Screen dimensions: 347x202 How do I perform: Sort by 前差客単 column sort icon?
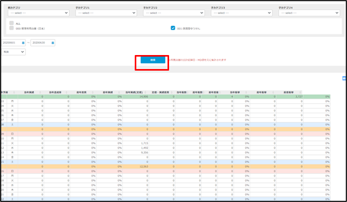[300, 92]
